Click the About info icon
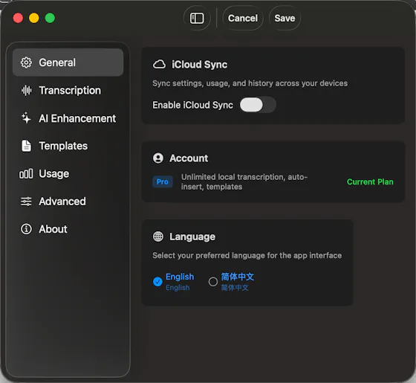This screenshot has height=383, width=416. [26, 229]
